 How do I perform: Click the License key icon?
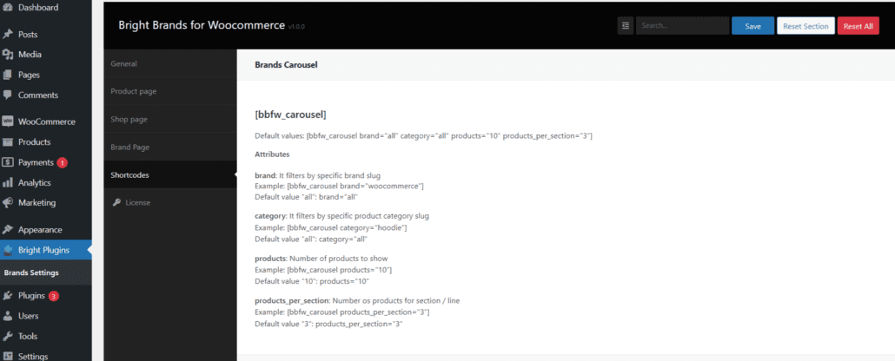116,203
